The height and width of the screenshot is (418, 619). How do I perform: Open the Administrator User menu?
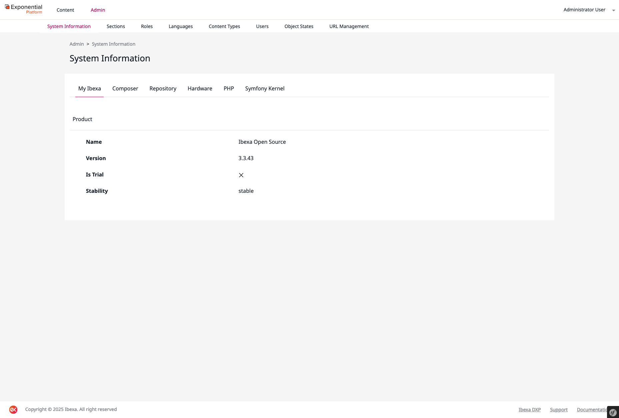click(584, 10)
